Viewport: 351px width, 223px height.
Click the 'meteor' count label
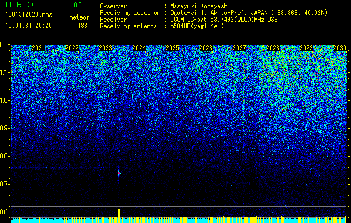[x=79, y=17]
